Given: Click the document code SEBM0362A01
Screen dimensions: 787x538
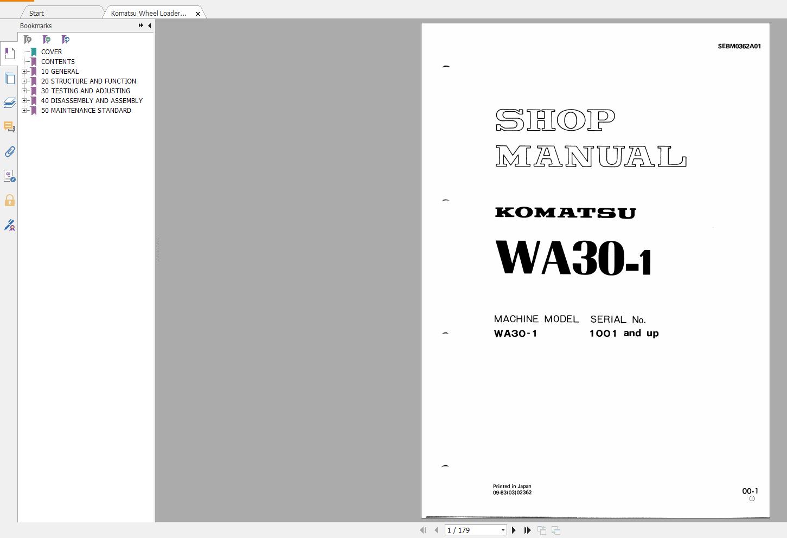Looking at the screenshot, I should click(x=739, y=46).
